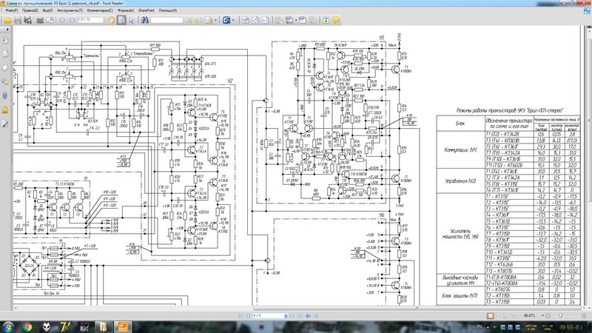Open the Pages thumbnails panel
The image size is (592, 333).
click(5, 53)
